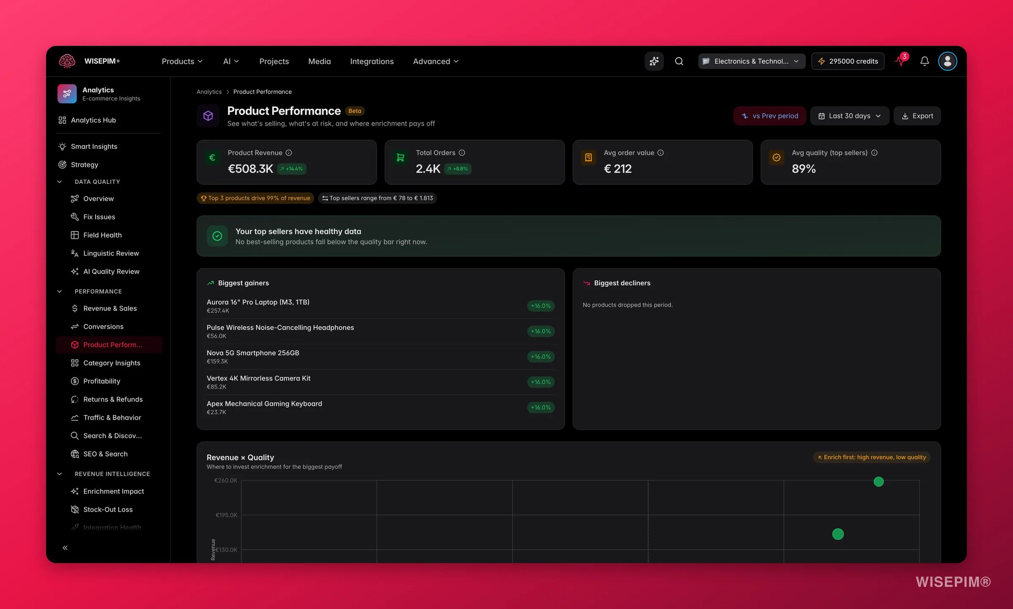Click info icon next to Avg quality (top sellers)
The image size is (1013, 609).
tap(874, 153)
